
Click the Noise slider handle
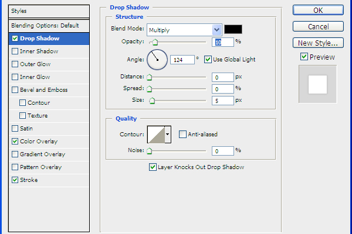[x=149, y=151]
